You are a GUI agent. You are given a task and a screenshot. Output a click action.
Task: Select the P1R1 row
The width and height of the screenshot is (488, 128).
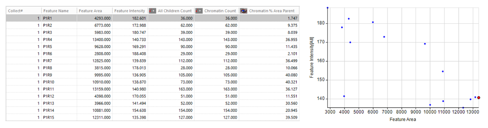[152, 18]
